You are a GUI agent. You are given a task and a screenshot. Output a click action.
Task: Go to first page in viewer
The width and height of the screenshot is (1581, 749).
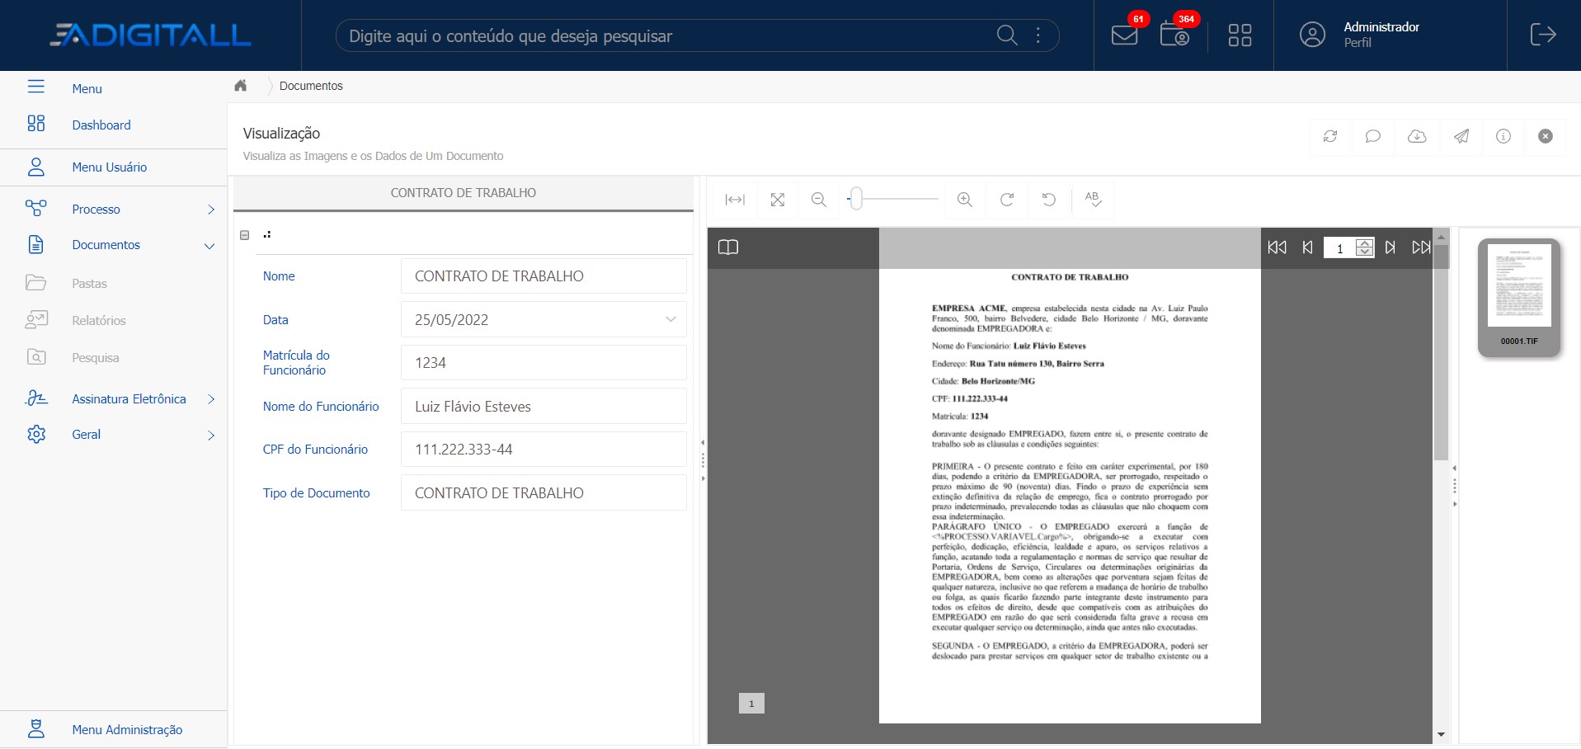click(1277, 247)
